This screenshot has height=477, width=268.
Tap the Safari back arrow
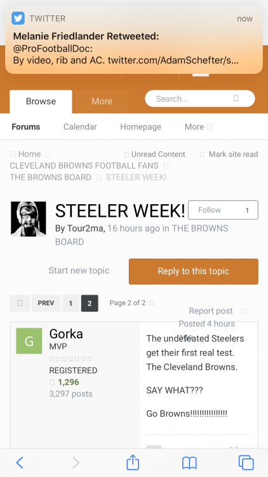tap(20, 463)
